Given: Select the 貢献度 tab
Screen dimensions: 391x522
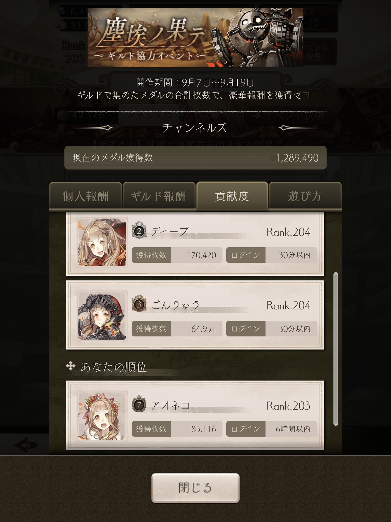Looking at the screenshot, I should 232,196.
